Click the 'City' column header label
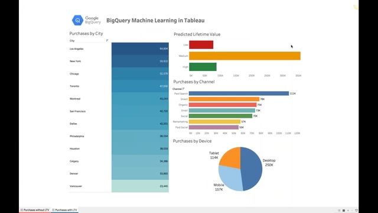 pos(72,41)
